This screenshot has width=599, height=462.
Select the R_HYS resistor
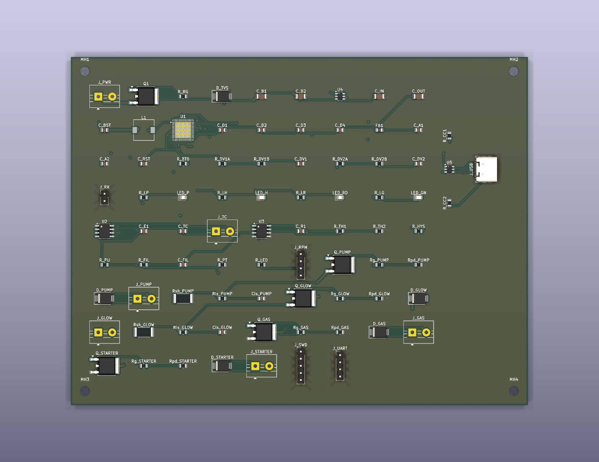click(x=418, y=231)
